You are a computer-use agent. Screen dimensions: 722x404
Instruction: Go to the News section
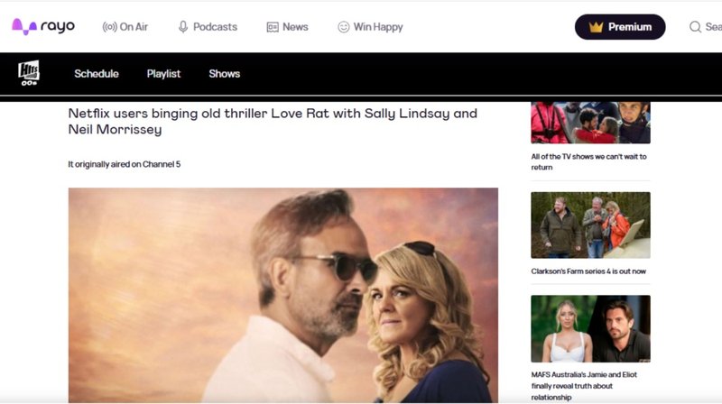pos(295,27)
